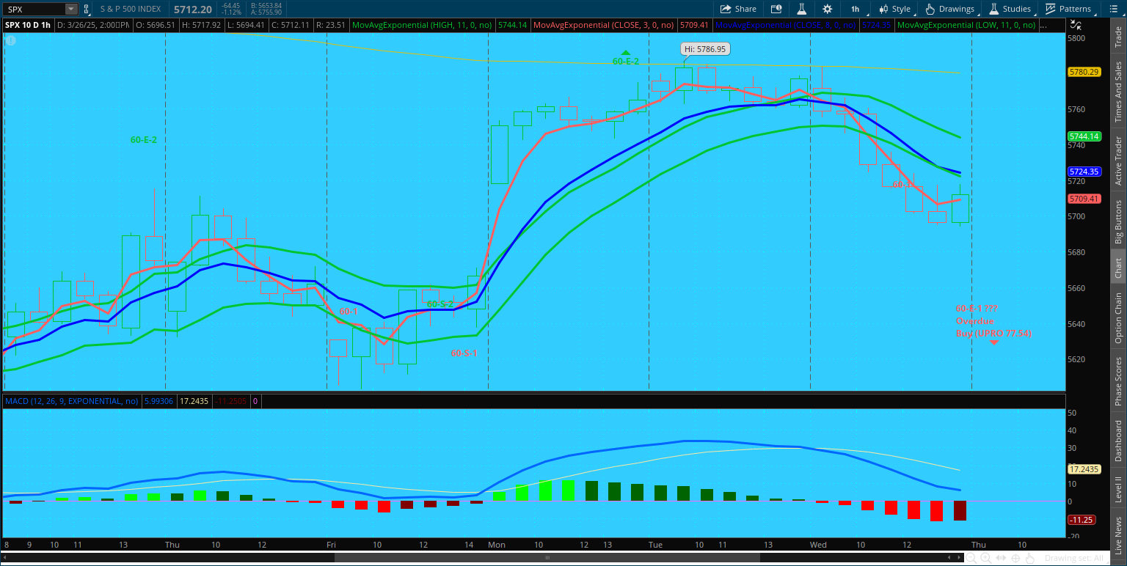Click the Share button
This screenshot has width=1127, height=566.
pyautogui.click(x=738, y=9)
